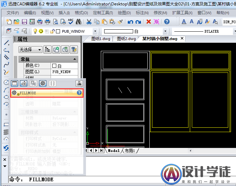Open the 编辑(E) menu

click(x=30, y=13)
